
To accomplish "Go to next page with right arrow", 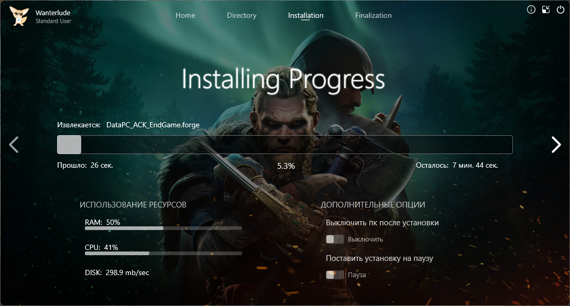I will (x=556, y=145).
